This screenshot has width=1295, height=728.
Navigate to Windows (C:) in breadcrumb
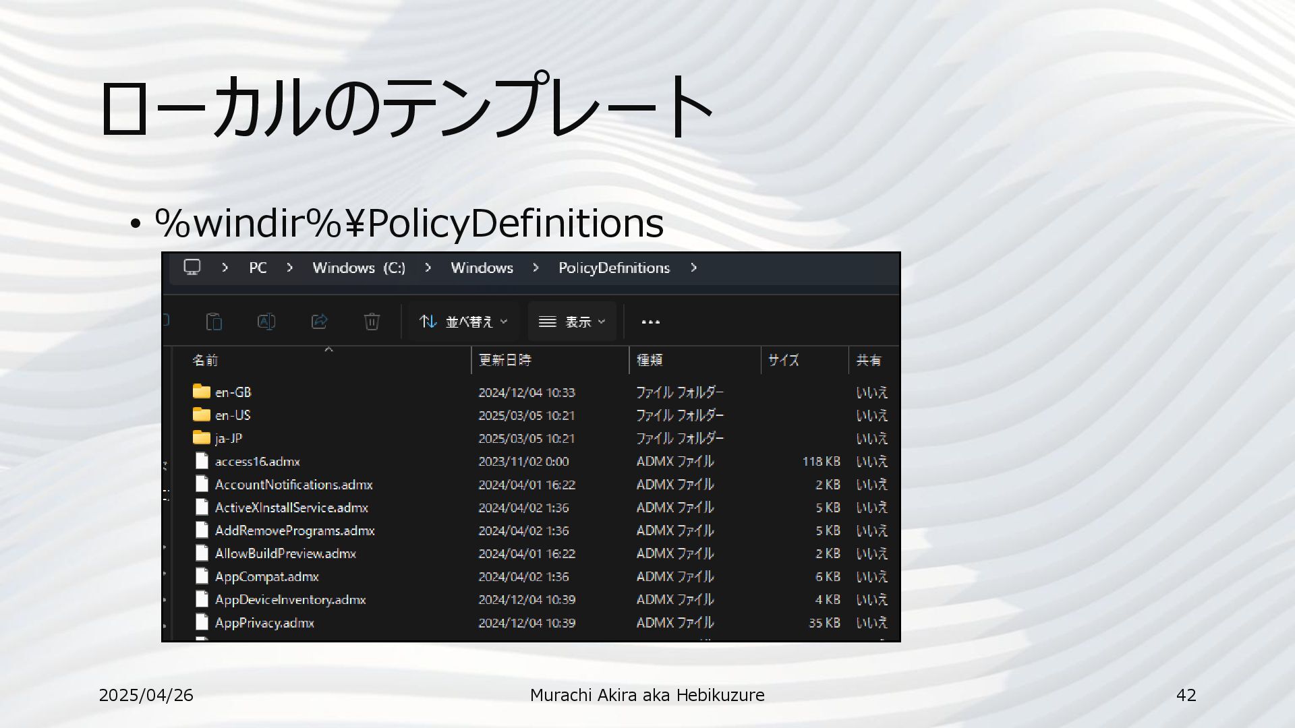(x=359, y=268)
